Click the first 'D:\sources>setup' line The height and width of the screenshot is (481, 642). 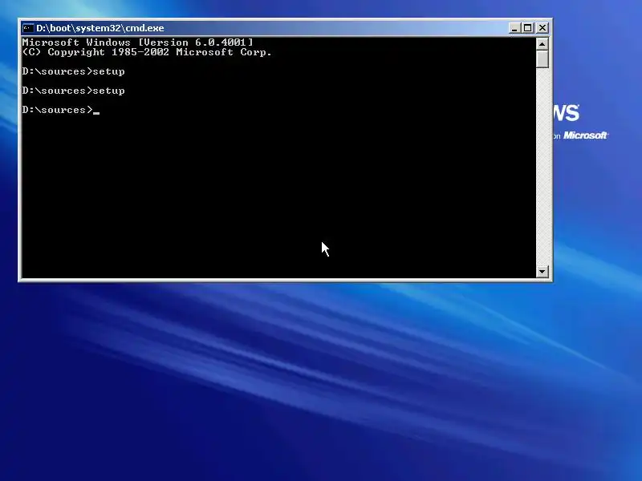73,71
